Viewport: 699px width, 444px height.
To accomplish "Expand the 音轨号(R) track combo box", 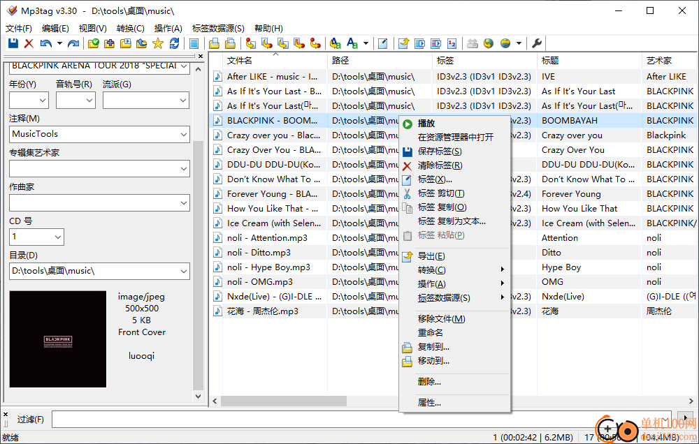I will tap(89, 101).
